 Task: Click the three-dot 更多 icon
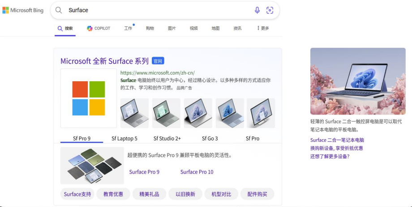[x=258, y=28]
